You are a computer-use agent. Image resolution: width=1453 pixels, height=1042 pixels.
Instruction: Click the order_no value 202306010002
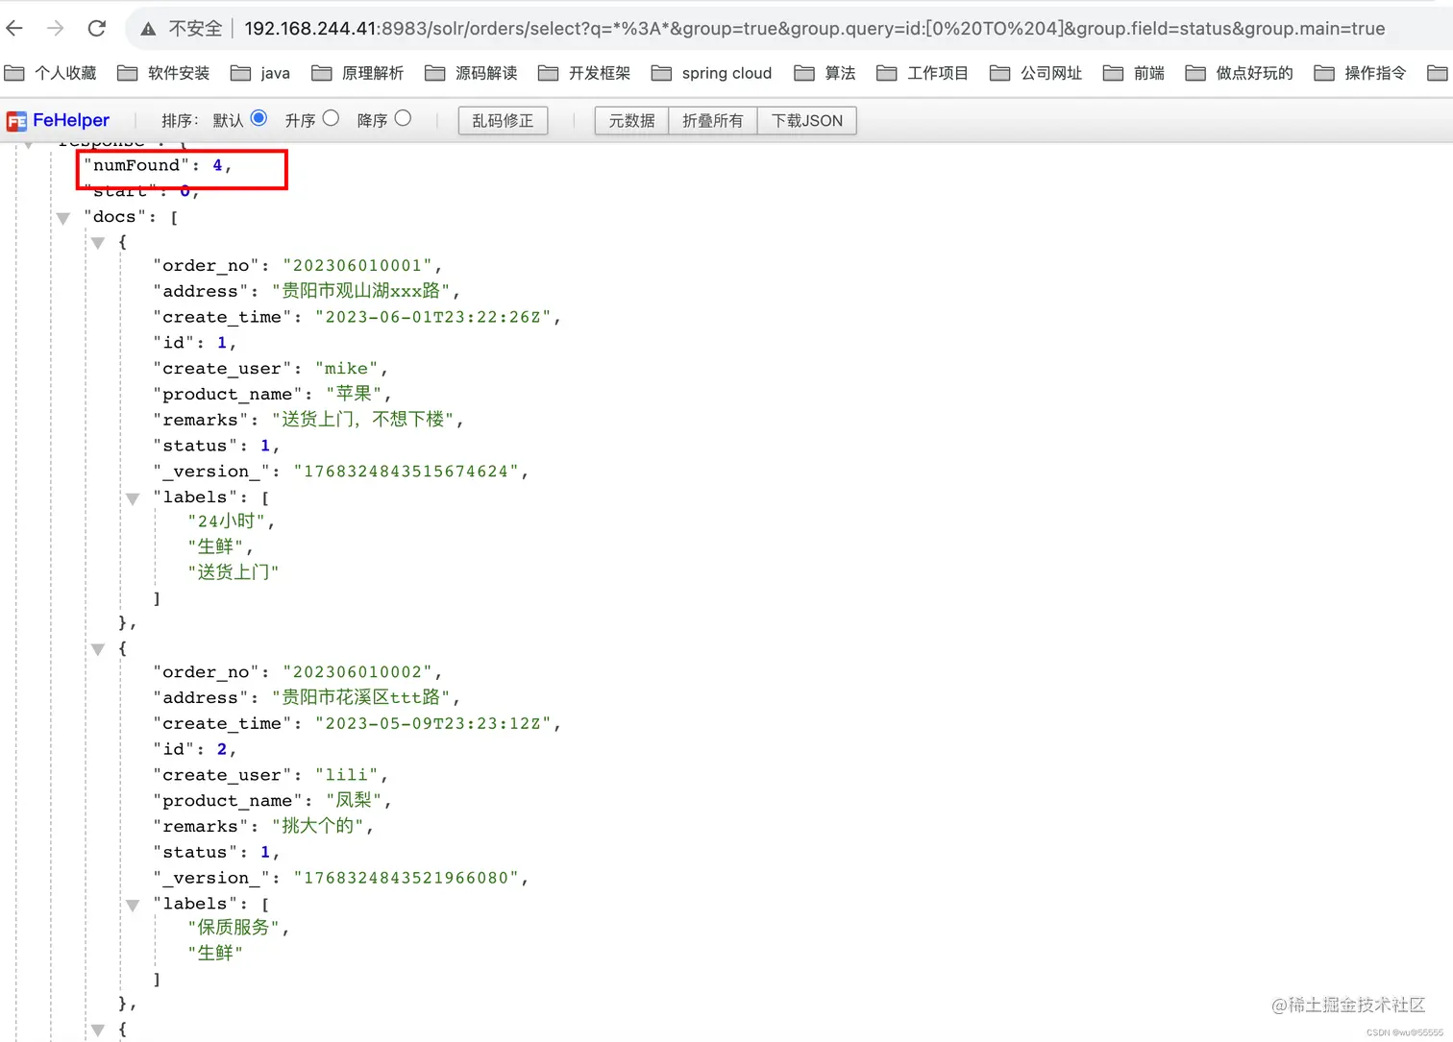click(x=357, y=671)
